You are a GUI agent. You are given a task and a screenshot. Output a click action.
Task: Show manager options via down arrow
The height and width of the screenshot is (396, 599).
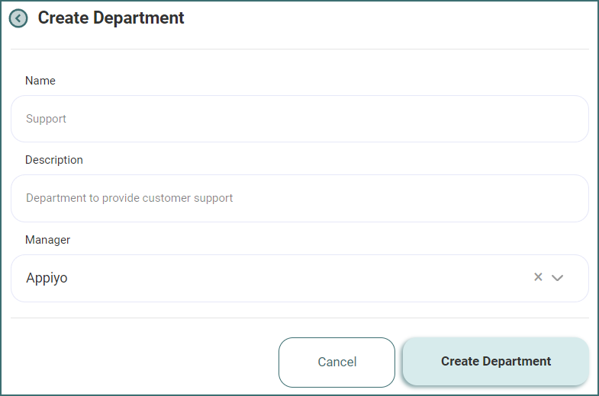[557, 278]
